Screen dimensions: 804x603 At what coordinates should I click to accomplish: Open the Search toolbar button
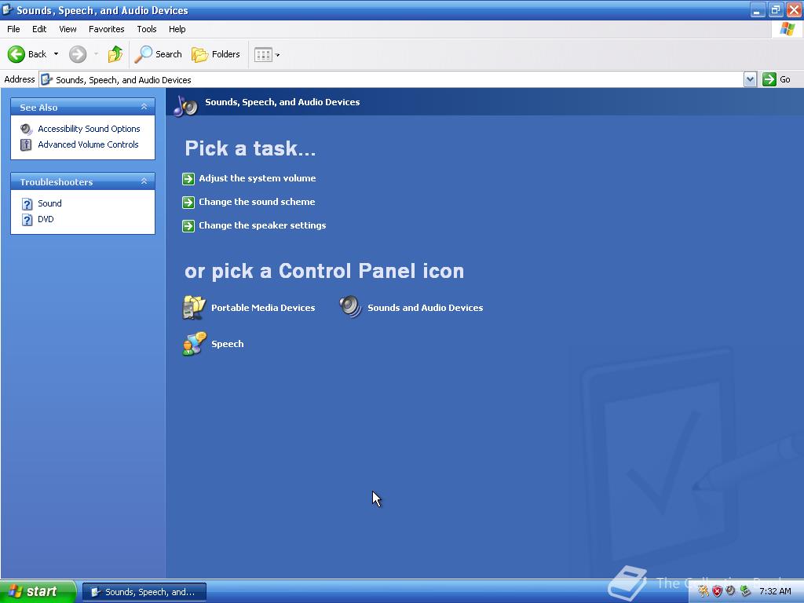coord(159,54)
